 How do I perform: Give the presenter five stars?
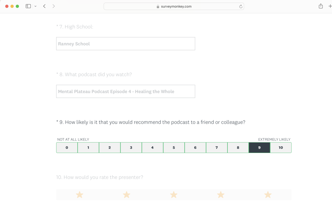(x=268, y=195)
